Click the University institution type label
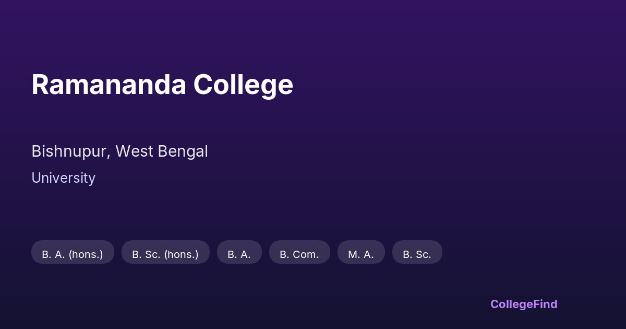 (x=63, y=178)
